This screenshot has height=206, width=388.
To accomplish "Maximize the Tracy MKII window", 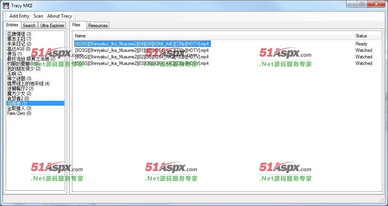I will point(362,4).
